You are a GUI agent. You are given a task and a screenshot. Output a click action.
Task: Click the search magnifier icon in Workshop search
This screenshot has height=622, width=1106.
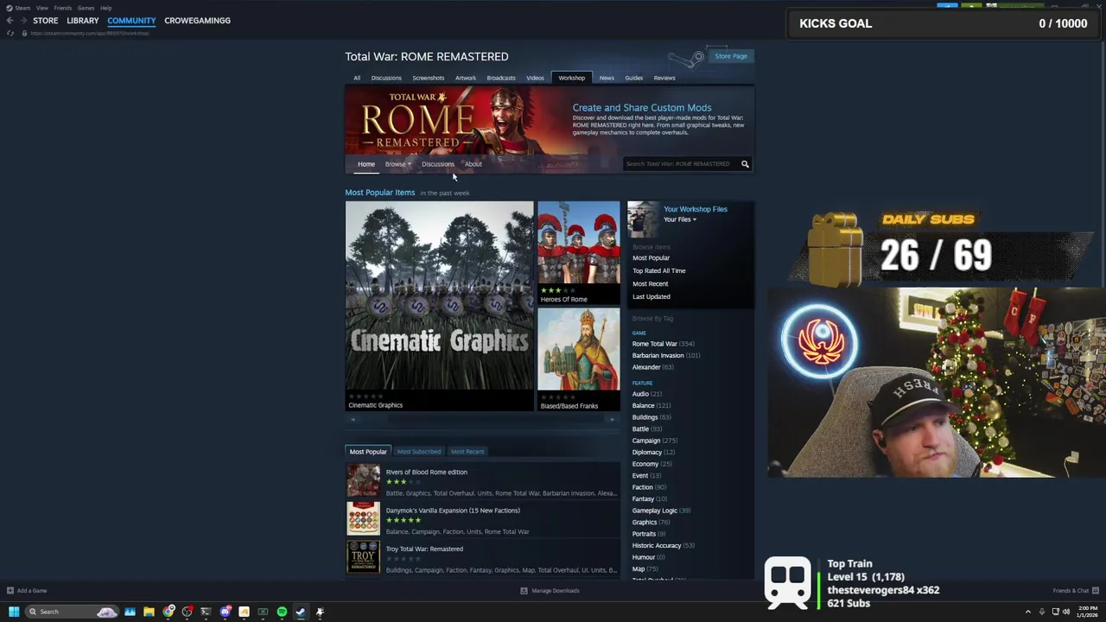click(x=745, y=164)
